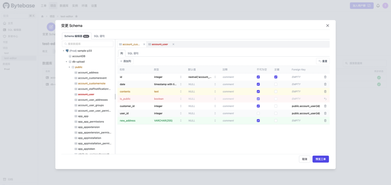Image resolution: width=391 pixels, height=185 pixels.
Task: Collapse the public schema tree node
Action: (x=69, y=67)
